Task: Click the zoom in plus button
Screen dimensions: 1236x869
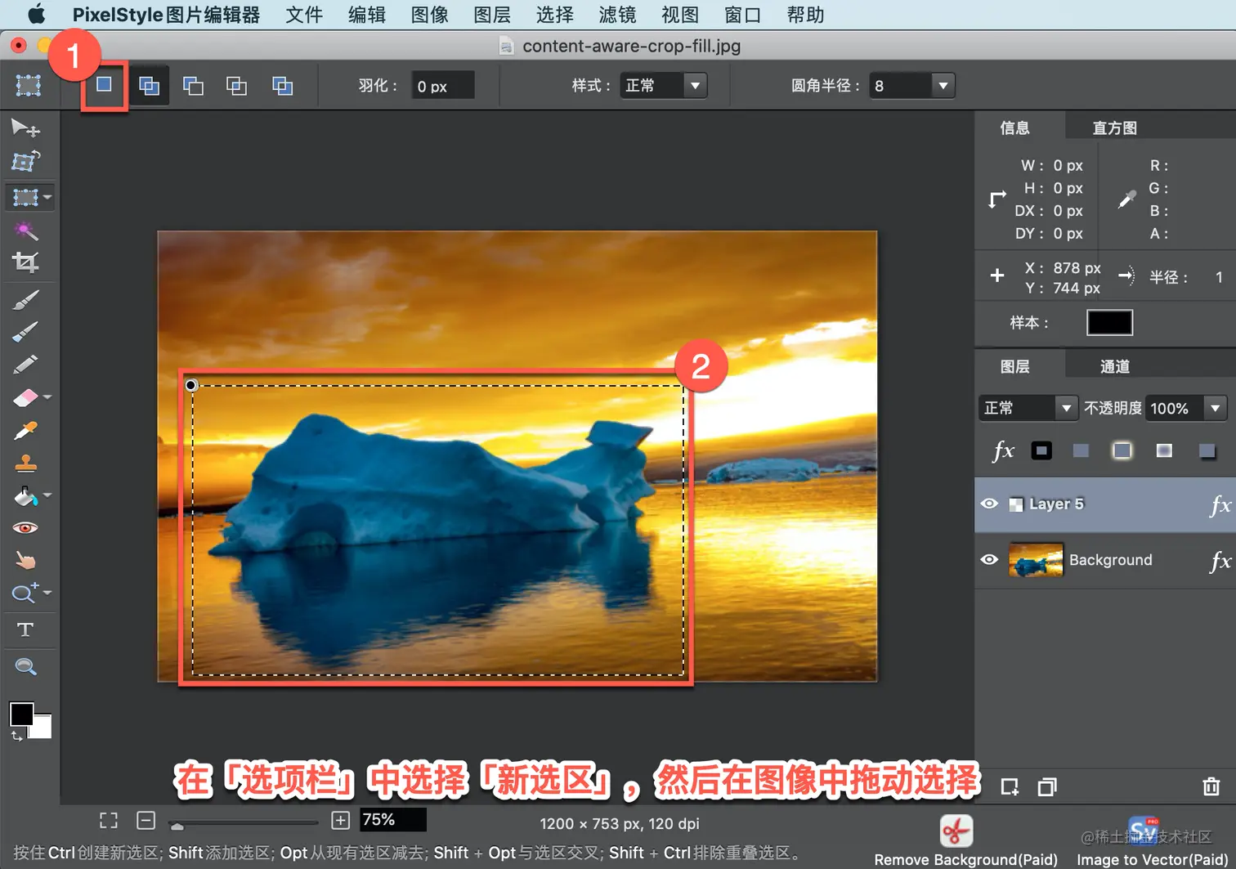Action: point(341,820)
